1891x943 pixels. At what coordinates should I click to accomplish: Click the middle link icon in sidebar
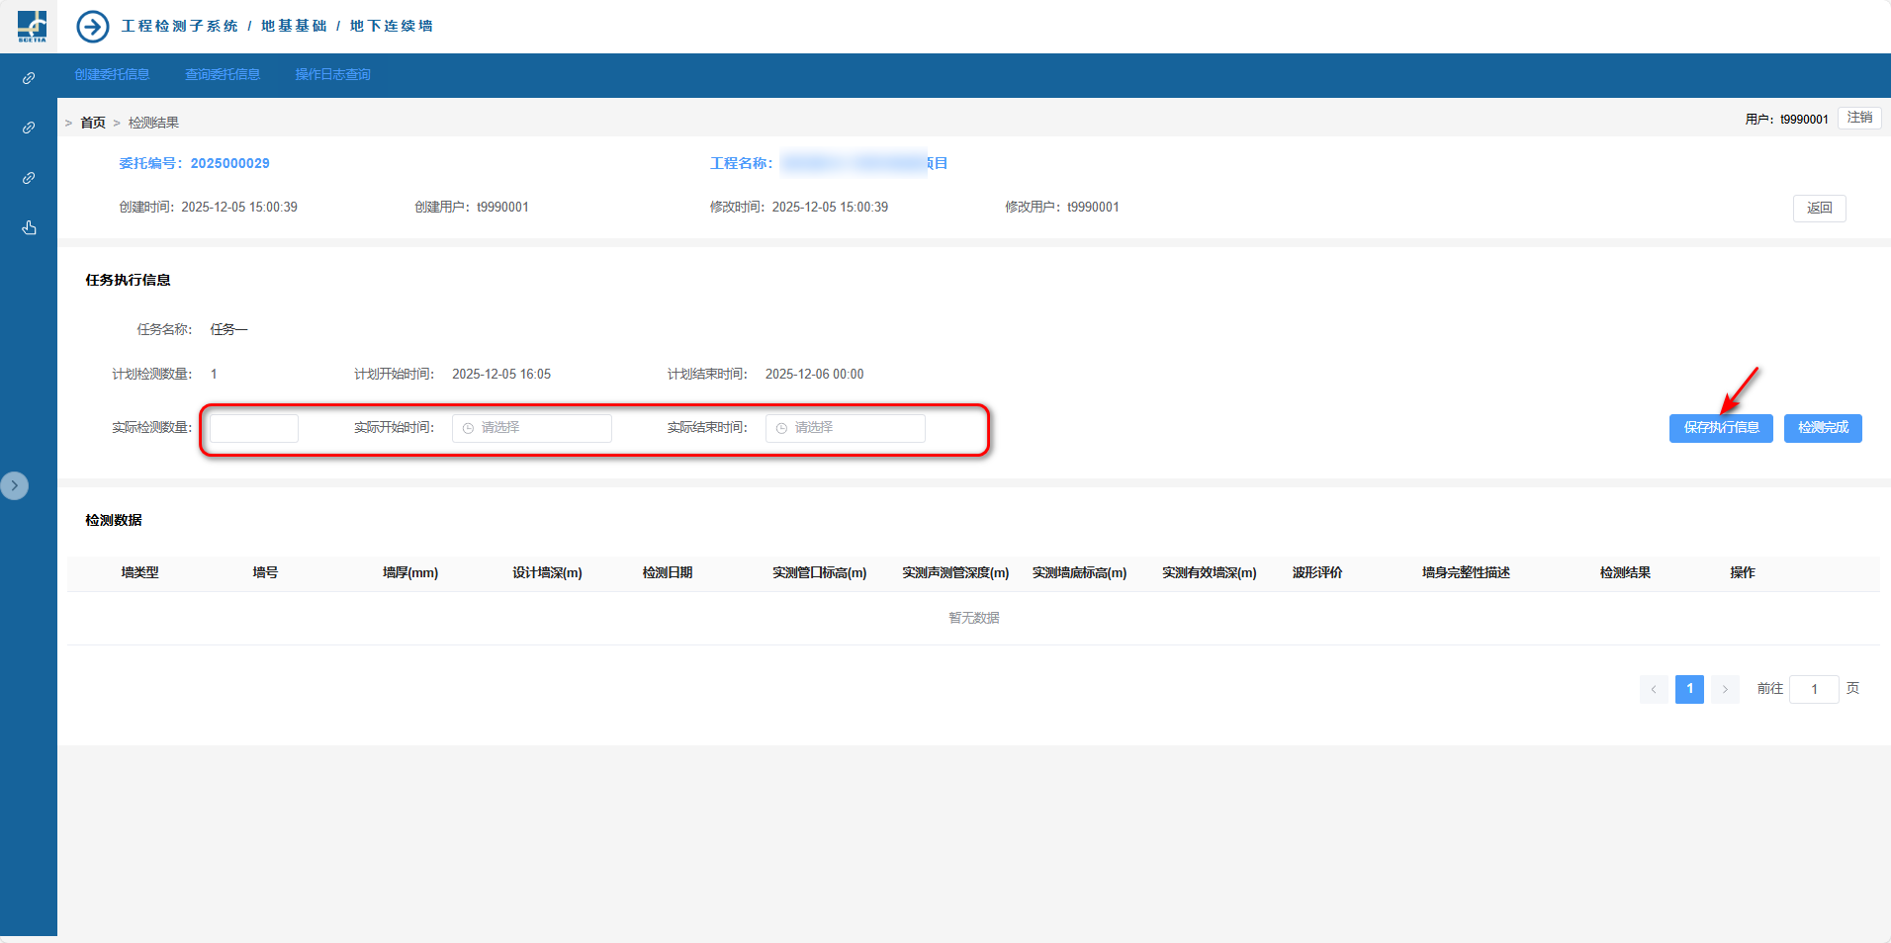(29, 128)
